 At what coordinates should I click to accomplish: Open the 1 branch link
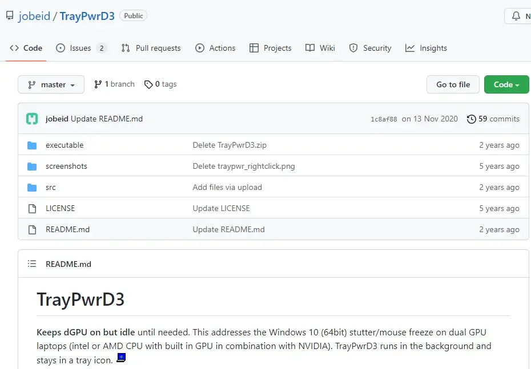114,84
